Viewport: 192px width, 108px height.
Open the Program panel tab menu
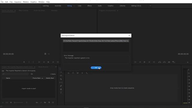tap(118, 10)
